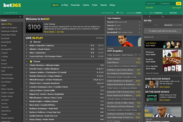This screenshot has height=122, width=183.
Task: Click Live Streaming in header bar
Action: click(x=107, y=13)
